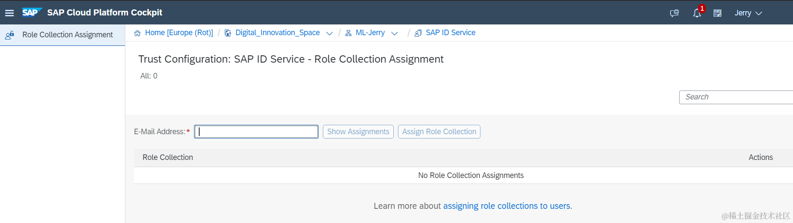Click the SAP logo
Screen dimensions: 793x223
[x=31, y=12]
